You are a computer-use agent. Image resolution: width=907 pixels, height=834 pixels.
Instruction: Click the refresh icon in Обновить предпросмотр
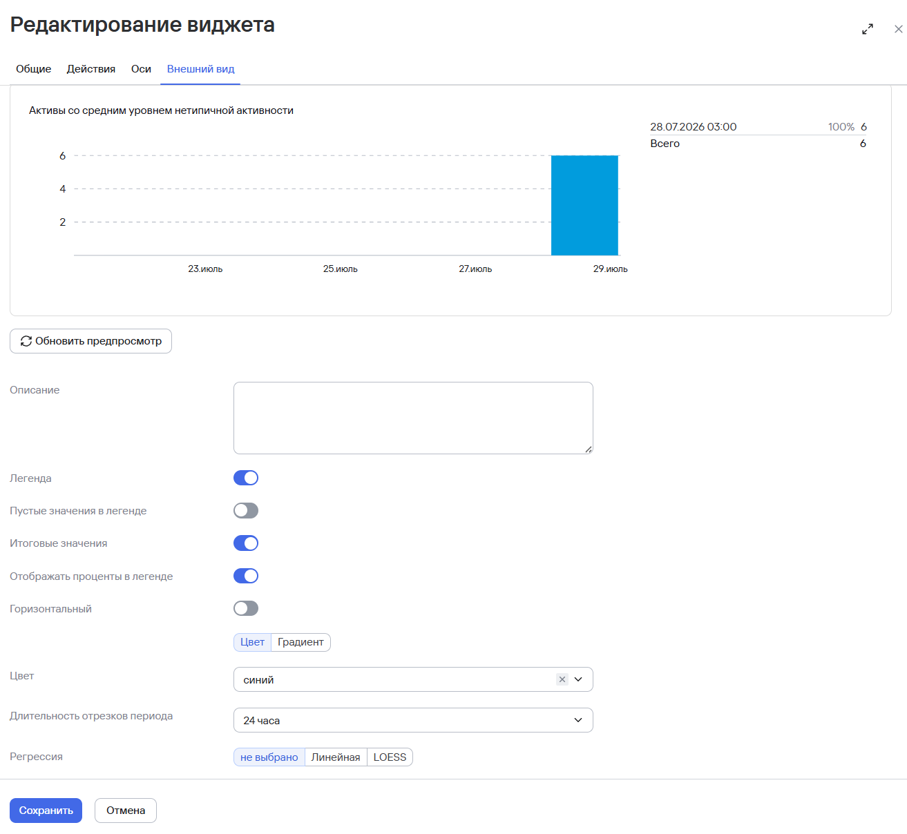coord(26,341)
